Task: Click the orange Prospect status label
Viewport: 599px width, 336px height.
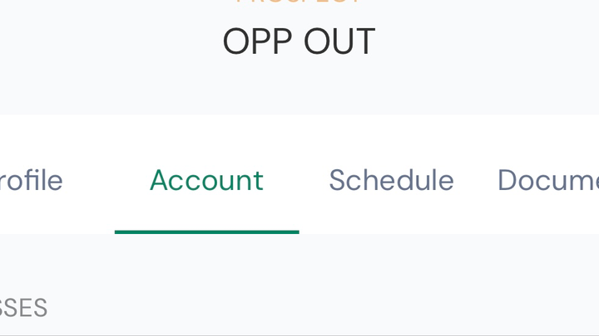Action: click(x=299, y=2)
